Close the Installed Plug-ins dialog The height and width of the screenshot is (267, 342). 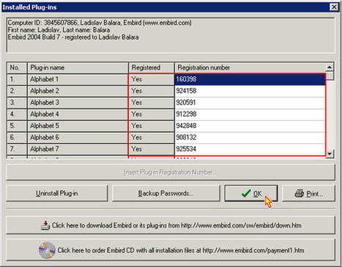[x=334, y=7]
